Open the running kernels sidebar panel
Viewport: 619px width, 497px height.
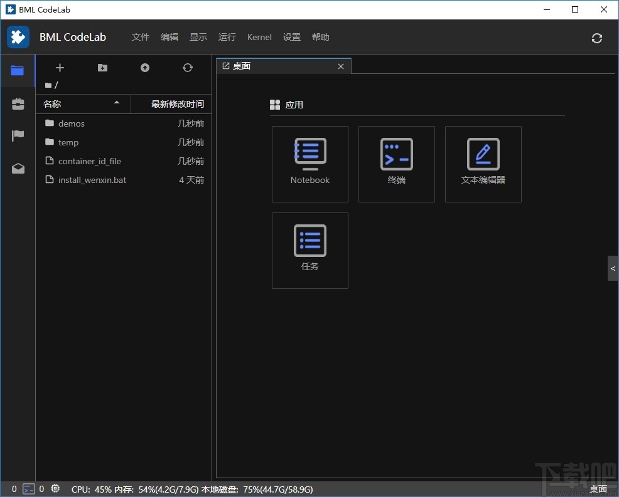pos(18,104)
